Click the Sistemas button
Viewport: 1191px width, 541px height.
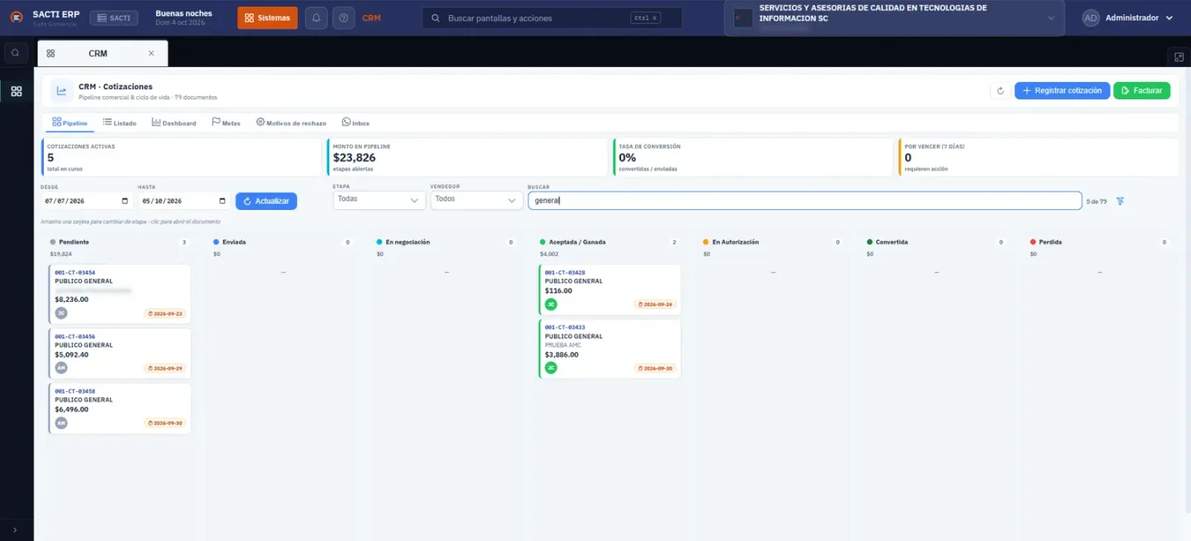267,18
